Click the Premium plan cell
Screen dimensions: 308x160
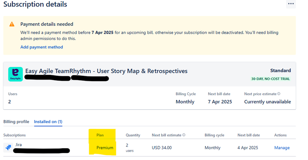[x=105, y=148]
